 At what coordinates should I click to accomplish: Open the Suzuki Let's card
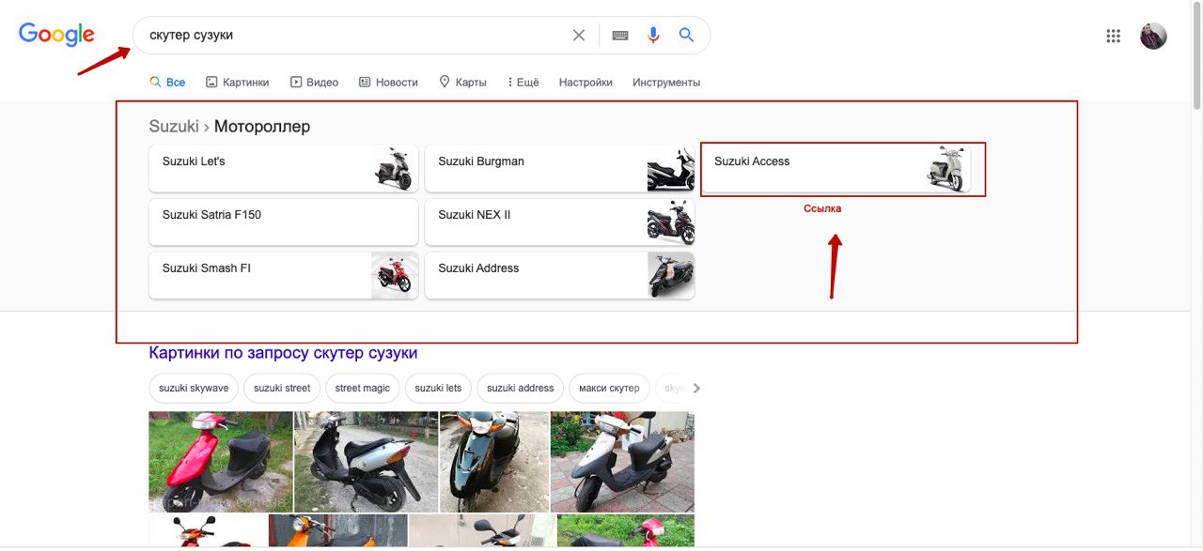click(x=283, y=168)
